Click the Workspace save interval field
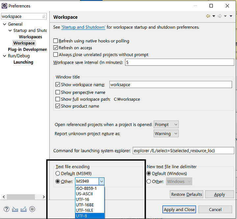Viewport: 237px width, 219px height. point(180,62)
